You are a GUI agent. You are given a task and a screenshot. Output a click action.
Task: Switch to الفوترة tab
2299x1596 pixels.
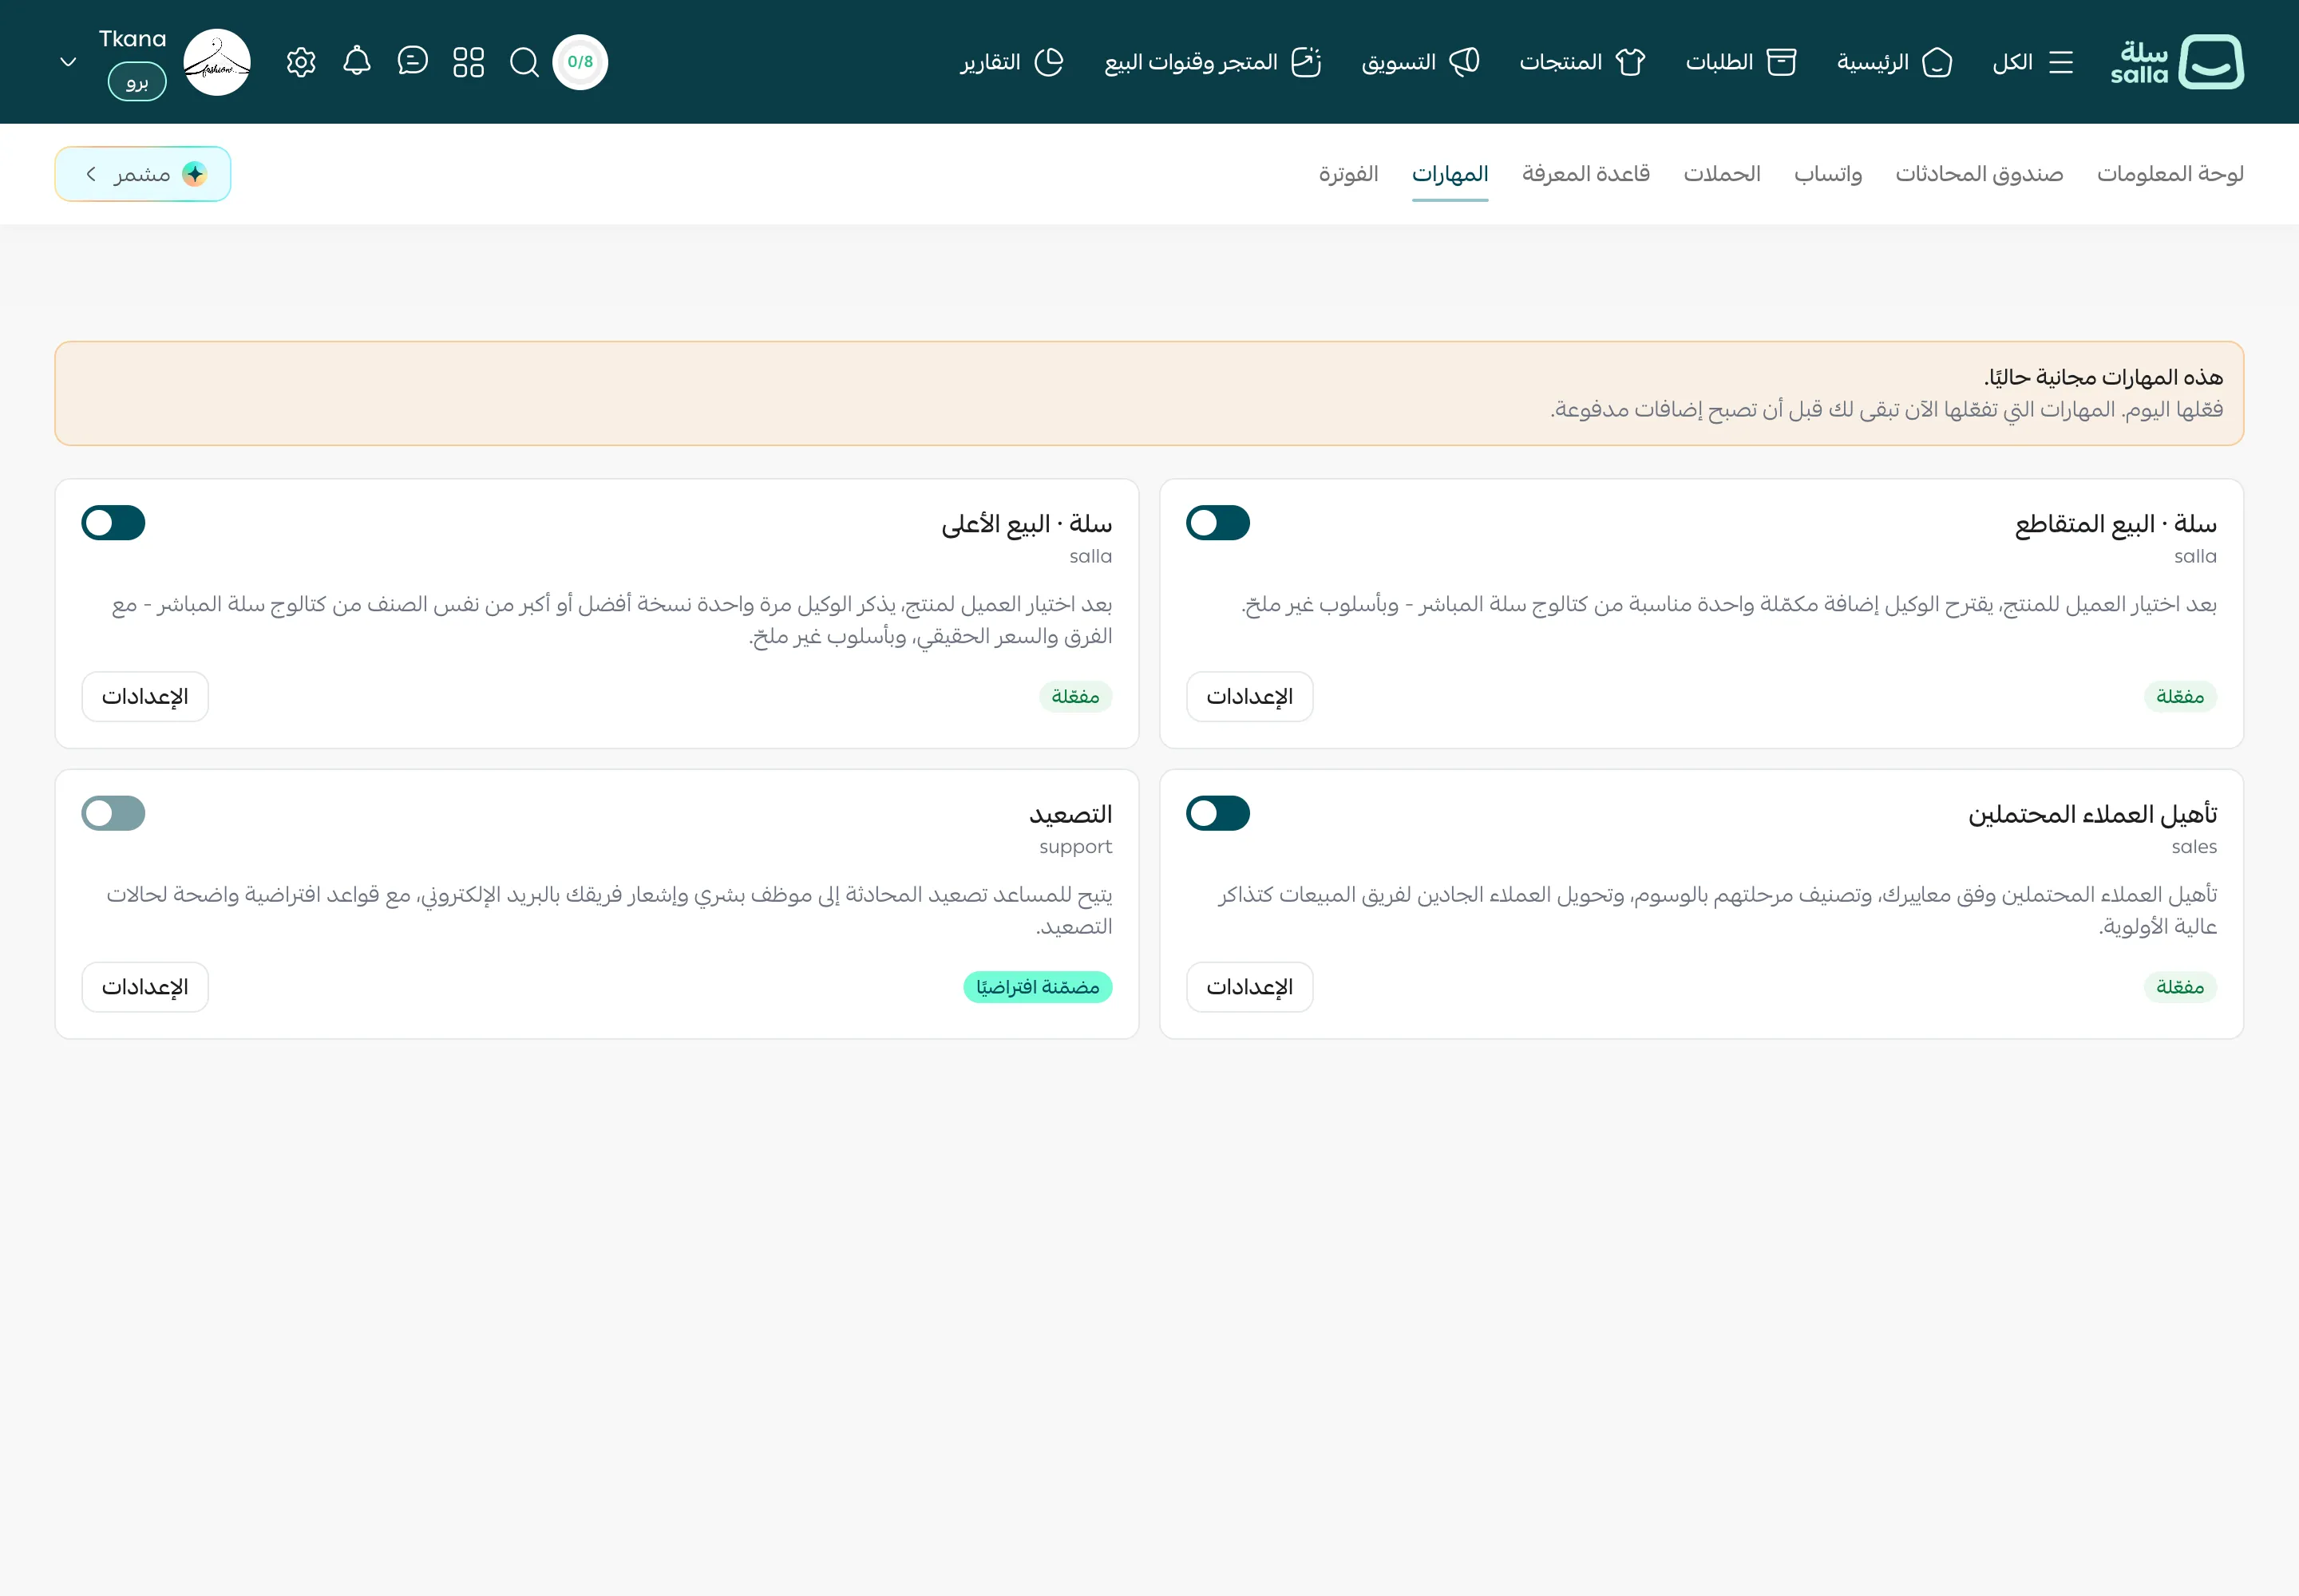(1347, 174)
